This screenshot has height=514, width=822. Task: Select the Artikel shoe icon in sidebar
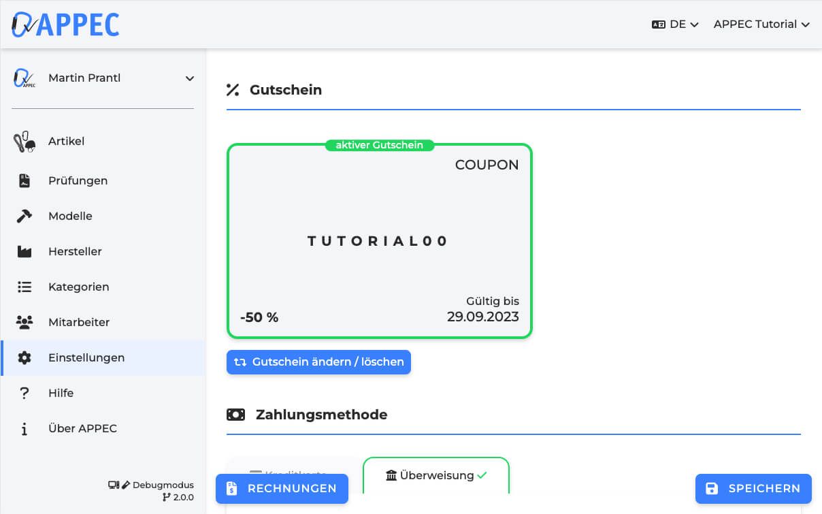pos(24,141)
